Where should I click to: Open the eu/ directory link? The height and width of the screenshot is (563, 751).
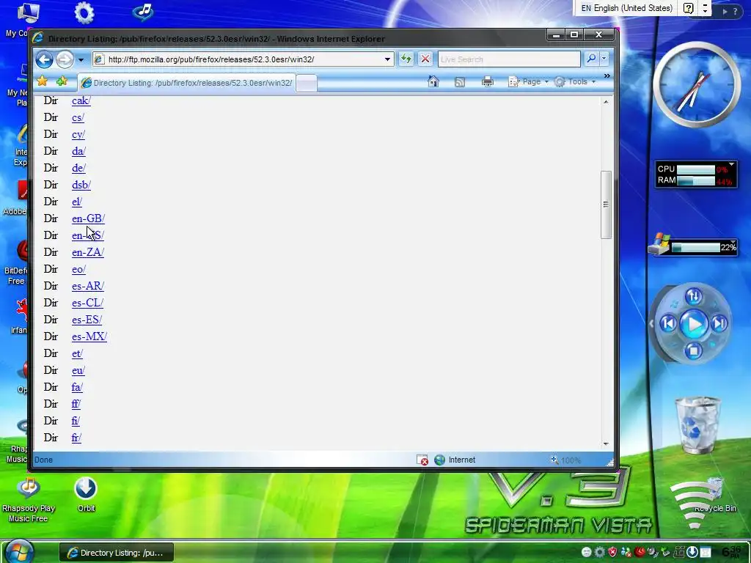78,370
